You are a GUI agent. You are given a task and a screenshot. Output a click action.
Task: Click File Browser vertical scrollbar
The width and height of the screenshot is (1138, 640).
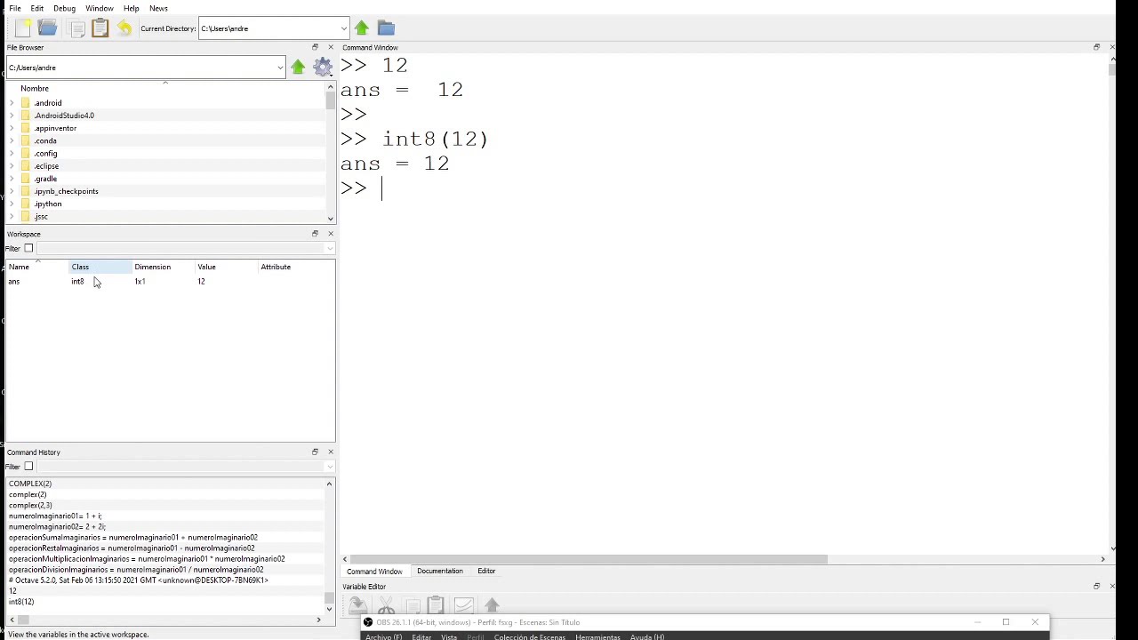pos(331,101)
